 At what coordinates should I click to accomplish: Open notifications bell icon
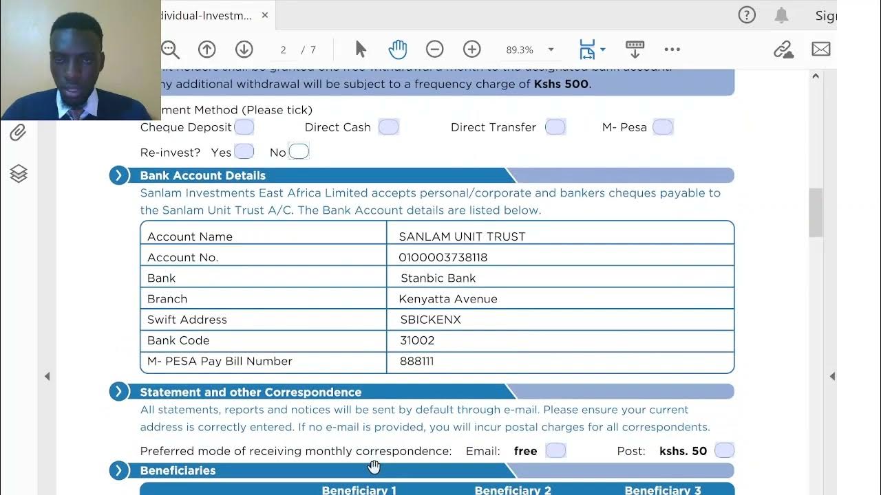781,15
